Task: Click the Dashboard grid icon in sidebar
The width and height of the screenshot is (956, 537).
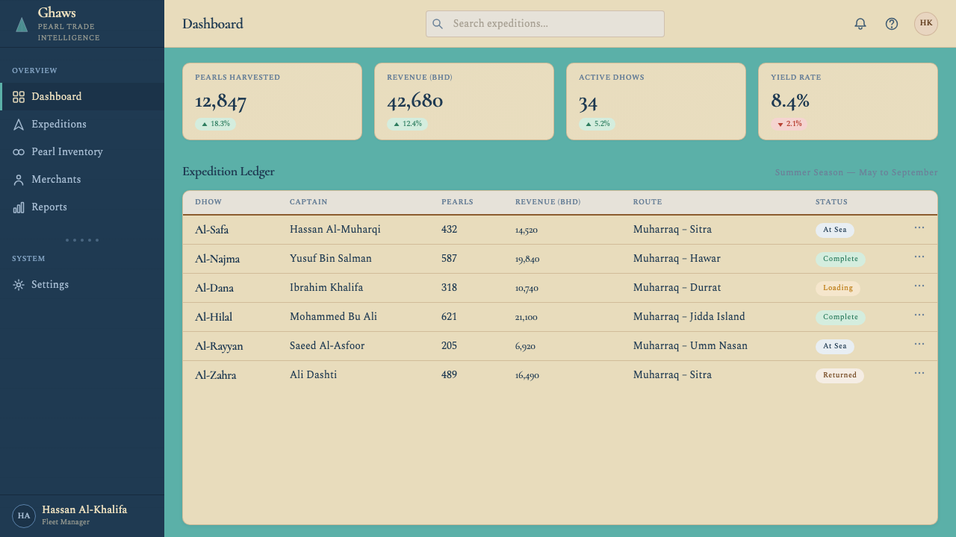Action: 19,97
